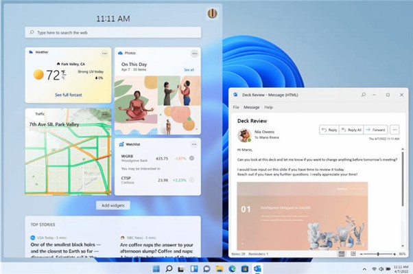Viewport: 413px width, 274px height.
Task: Open Weather widget more options menu
Action: click(x=104, y=54)
